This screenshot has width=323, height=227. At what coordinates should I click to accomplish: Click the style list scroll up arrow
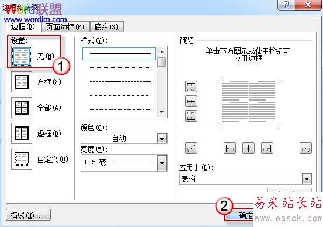(x=162, y=52)
